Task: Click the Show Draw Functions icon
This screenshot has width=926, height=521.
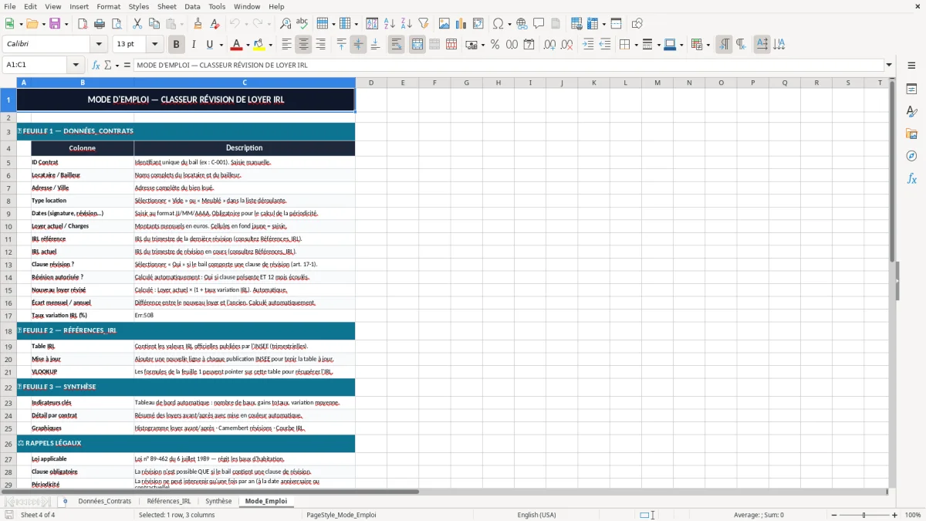Action: (637, 24)
